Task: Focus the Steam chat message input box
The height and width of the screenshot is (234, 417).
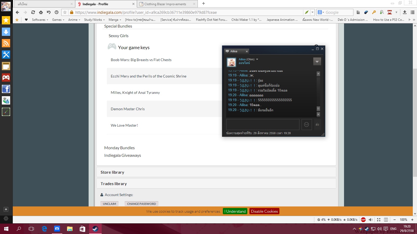Action: (263, 125)
